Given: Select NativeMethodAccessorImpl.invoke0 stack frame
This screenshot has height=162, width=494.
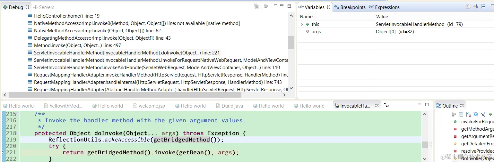Looking at the screenshot, I should pyautogui.click(x=134, y=23).
